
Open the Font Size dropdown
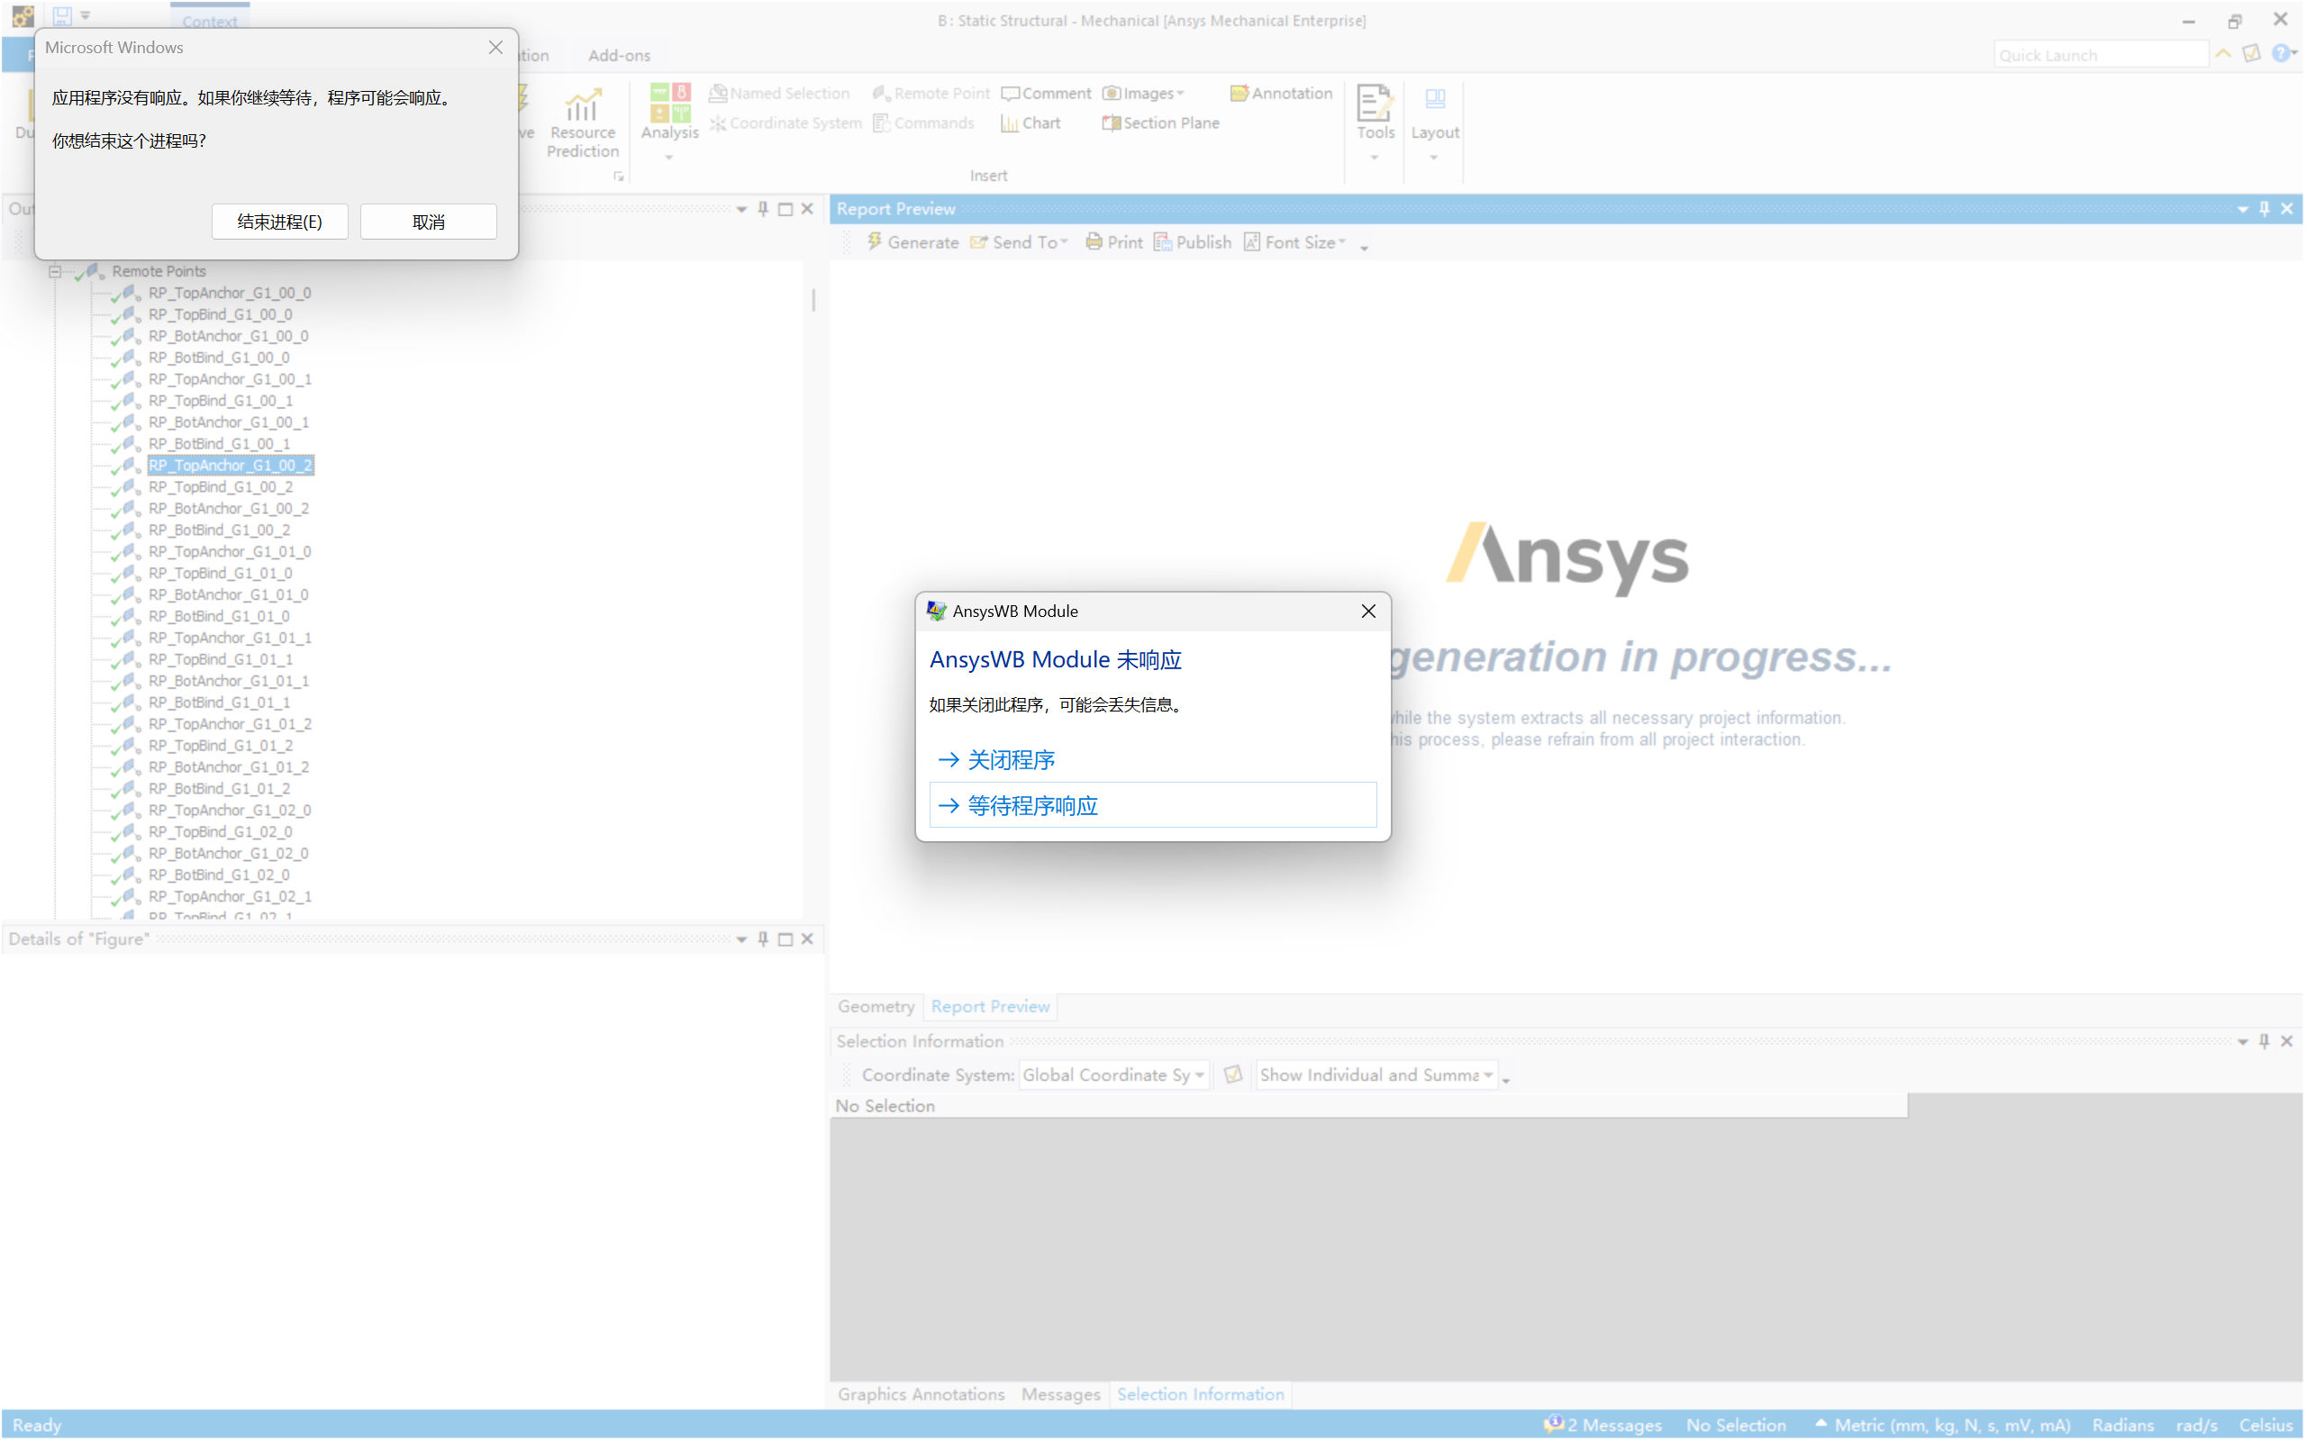[x=1295, y=242]
